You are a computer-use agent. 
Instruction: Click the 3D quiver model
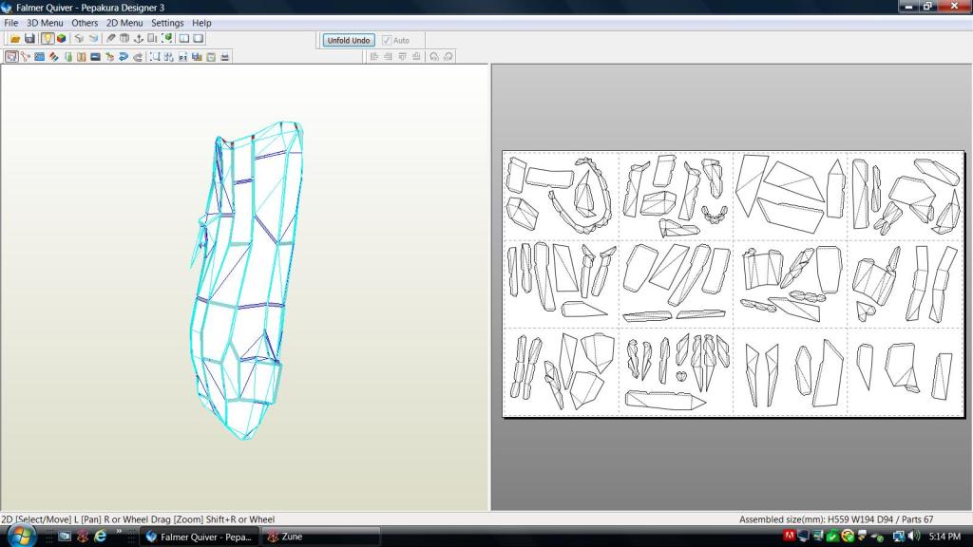248,279
